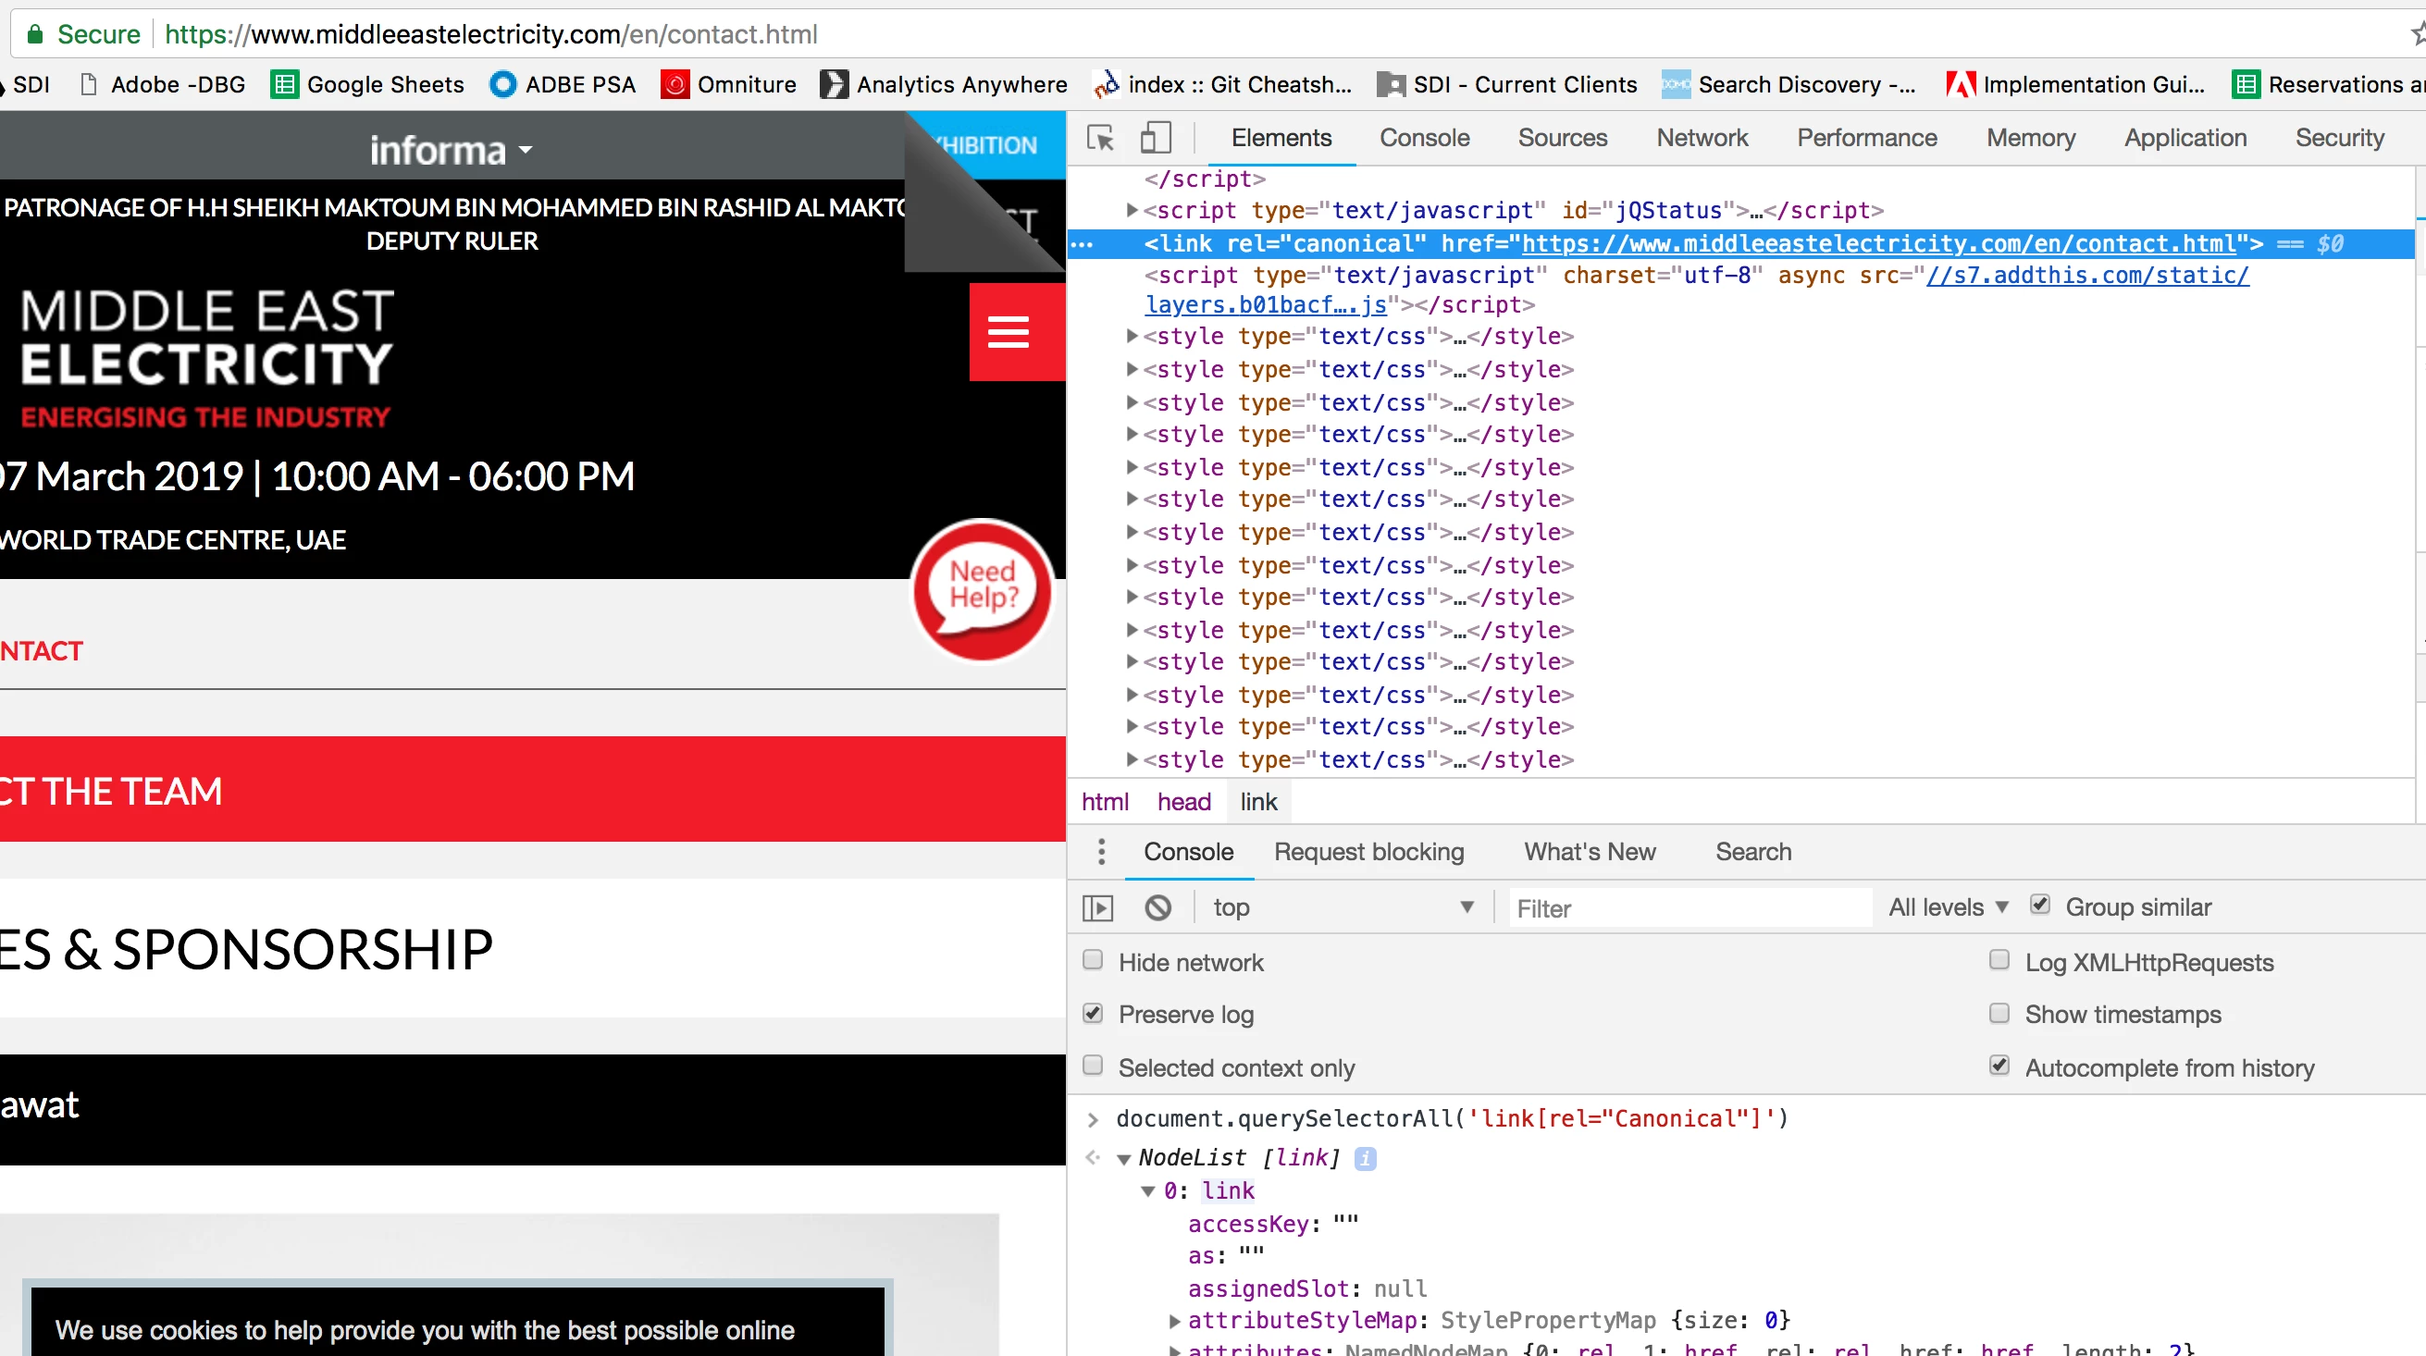Open the Request blocking drawer tab
The height and width of the screenshot is (1356, 2426).
[1368, 851]
